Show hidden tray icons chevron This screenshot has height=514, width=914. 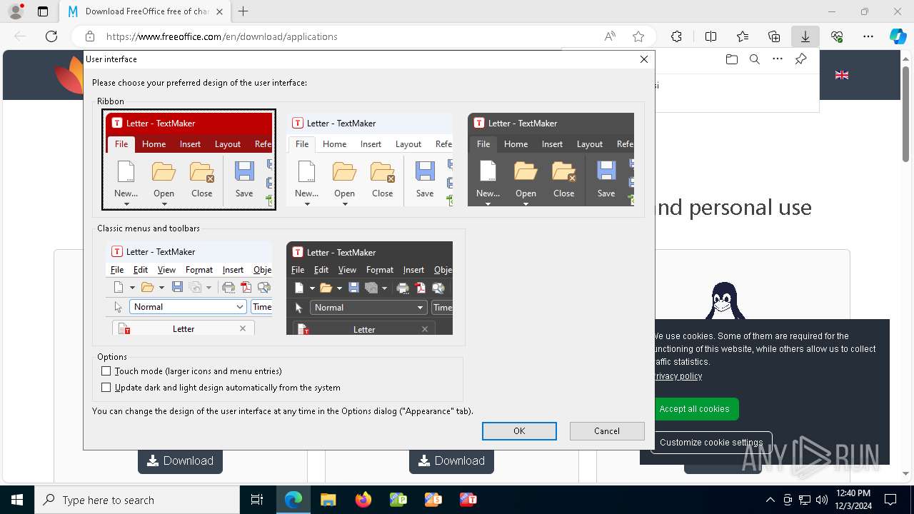click(x=770, y=500)
